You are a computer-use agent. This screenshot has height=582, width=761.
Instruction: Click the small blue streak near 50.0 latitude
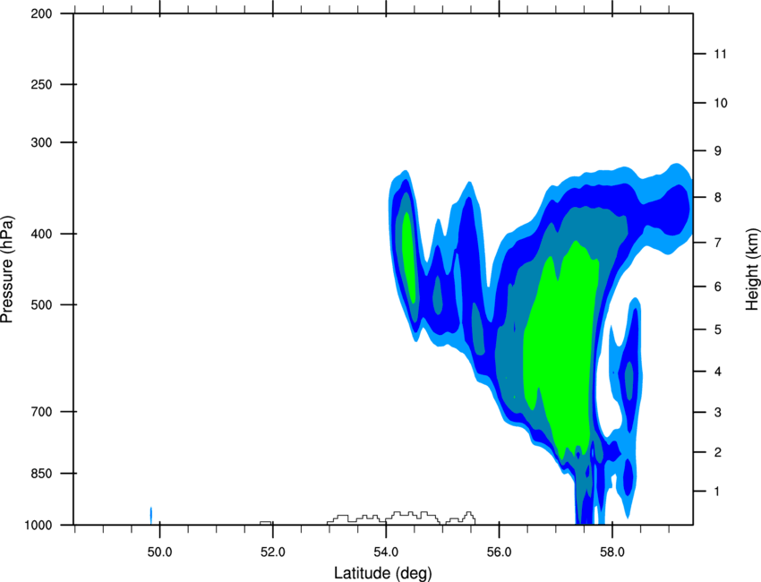(x=151, y=516)
